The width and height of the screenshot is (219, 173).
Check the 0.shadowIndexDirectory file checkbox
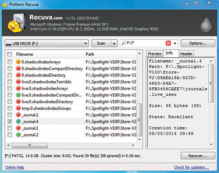tap(10, 75)
